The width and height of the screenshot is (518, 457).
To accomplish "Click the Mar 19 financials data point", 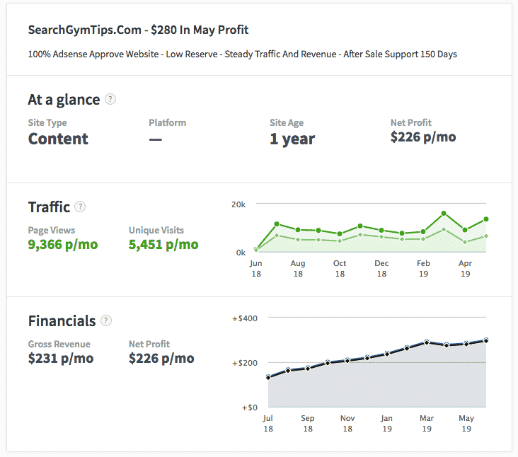I will (427, 342).
